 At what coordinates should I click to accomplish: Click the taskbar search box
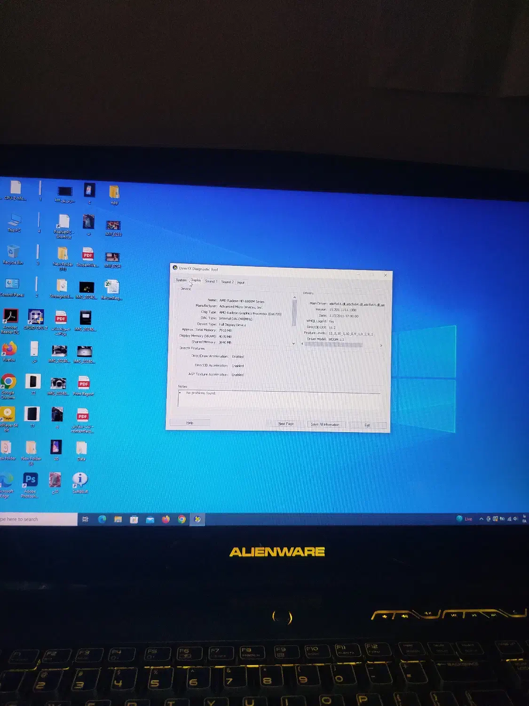(x=38, y=519)
